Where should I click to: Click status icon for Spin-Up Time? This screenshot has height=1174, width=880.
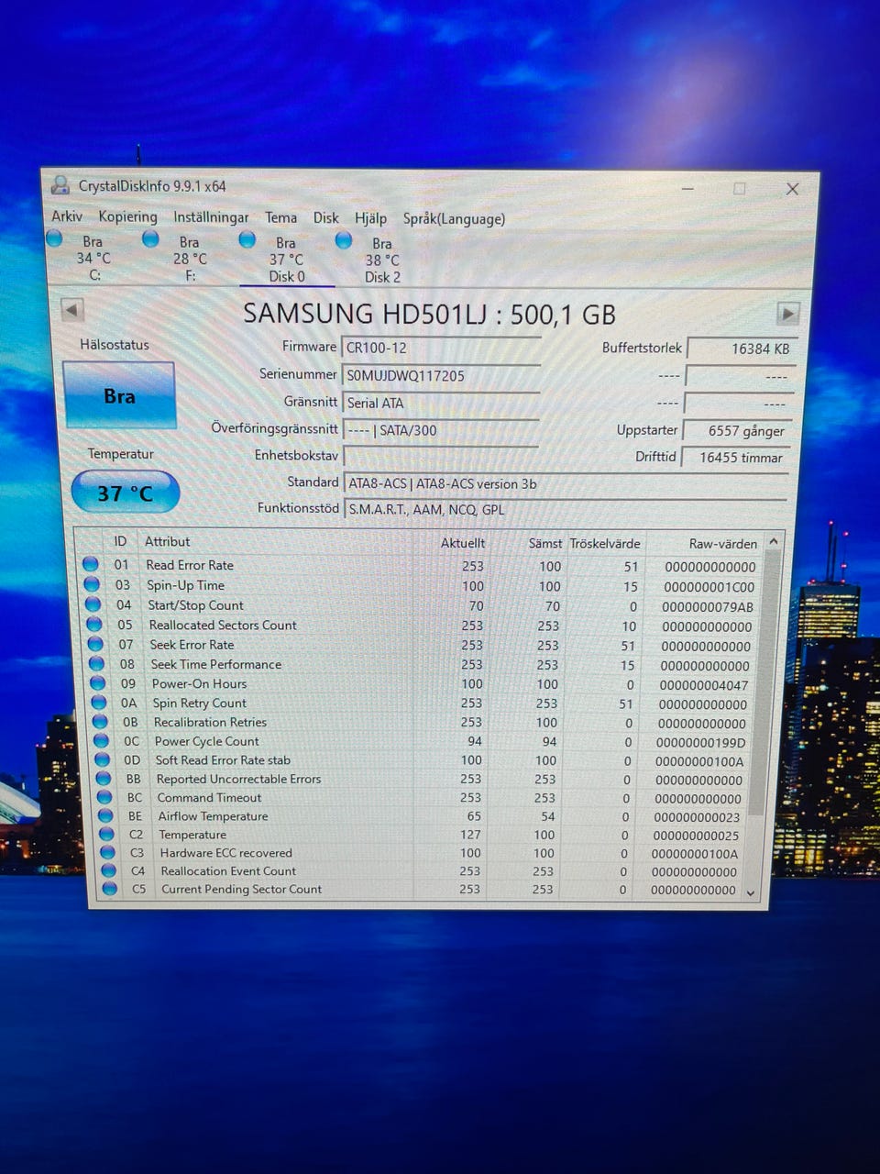92,584
